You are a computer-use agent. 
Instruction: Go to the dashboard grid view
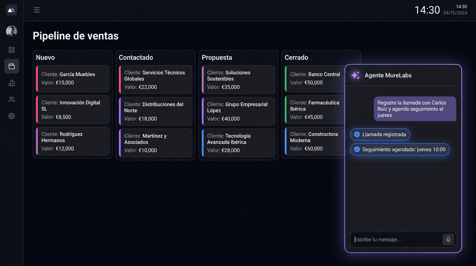pos(12,50)
